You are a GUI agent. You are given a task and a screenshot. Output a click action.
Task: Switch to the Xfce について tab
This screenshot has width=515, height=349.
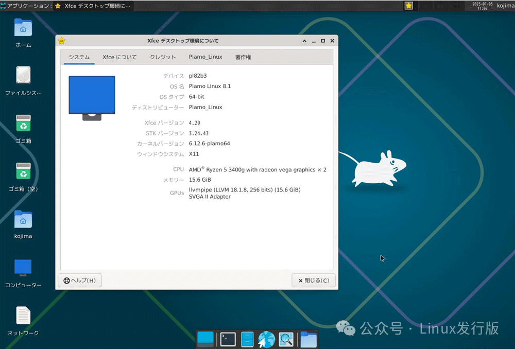(119, 57)
